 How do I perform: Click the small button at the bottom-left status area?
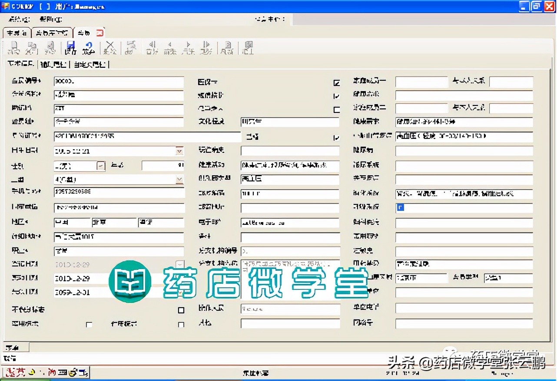point(15,347)
